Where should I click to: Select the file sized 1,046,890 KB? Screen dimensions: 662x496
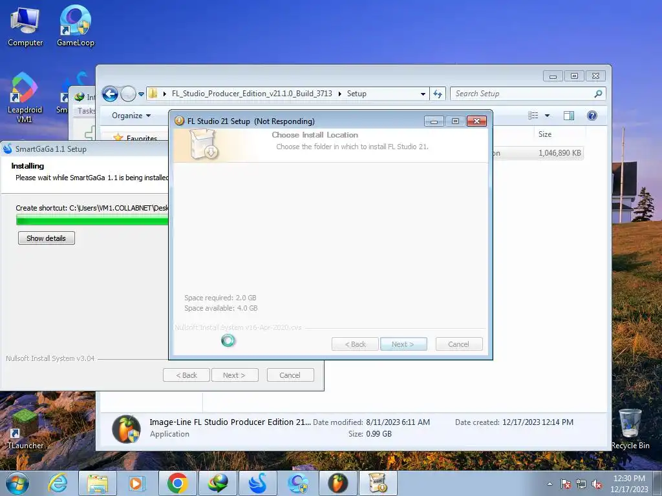(539, 152)
